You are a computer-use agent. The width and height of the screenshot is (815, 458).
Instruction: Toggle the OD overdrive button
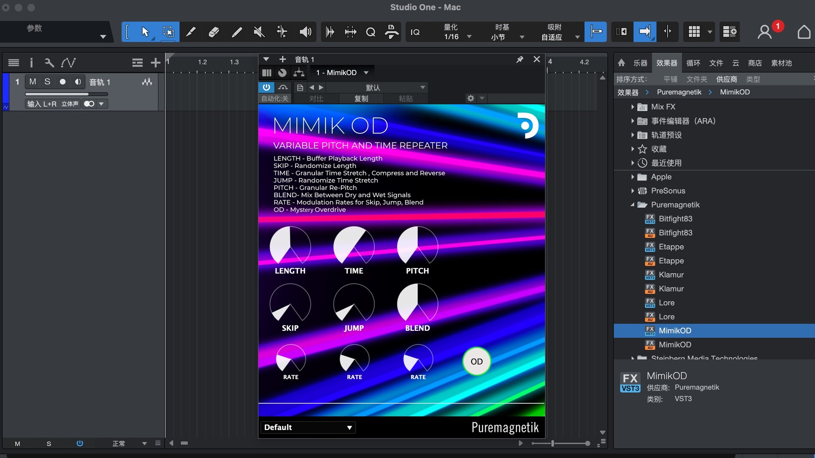(477, 361)
